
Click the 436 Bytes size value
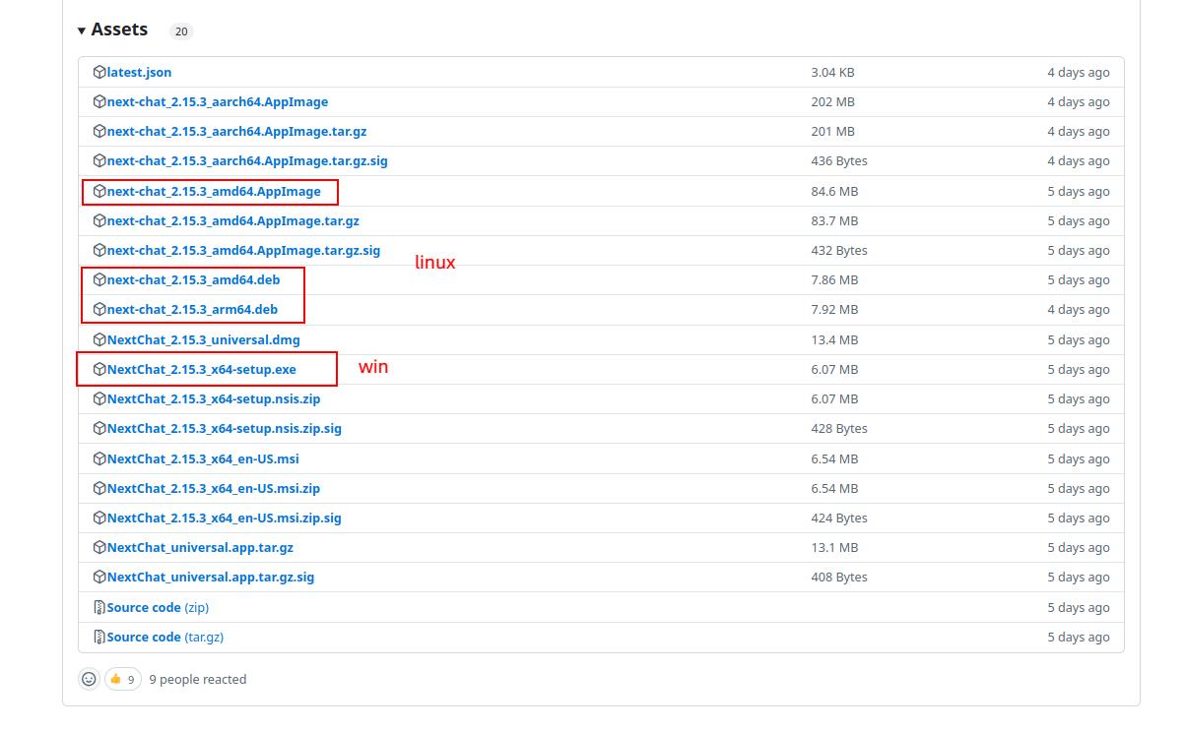pos(839,160)
